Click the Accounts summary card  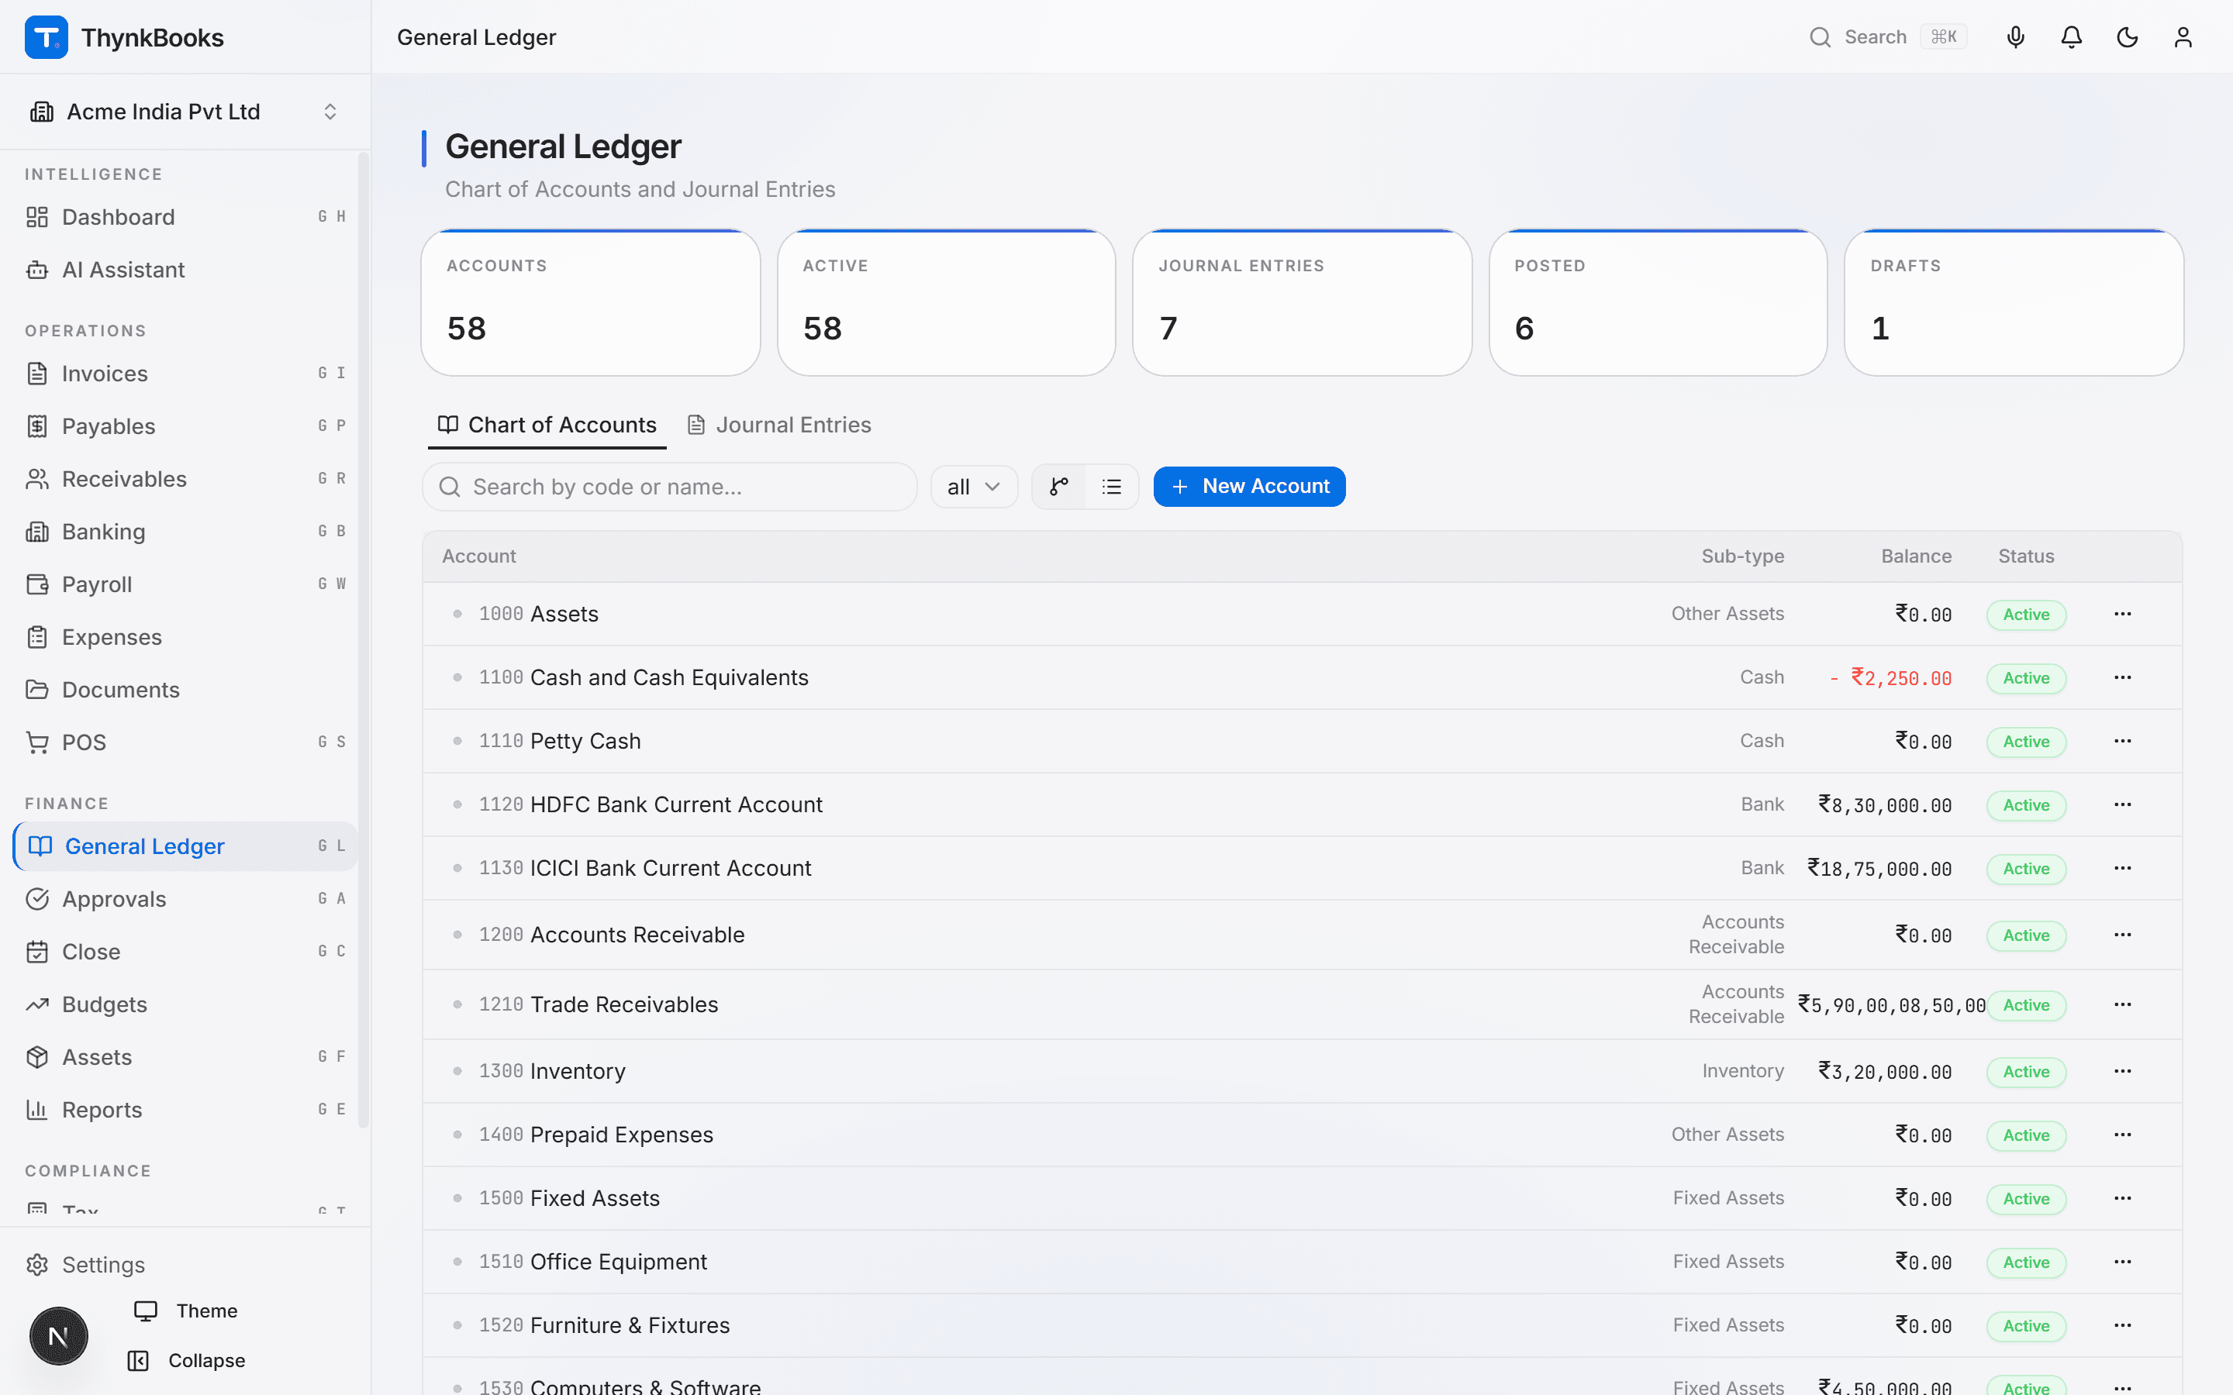click(591, 302)
